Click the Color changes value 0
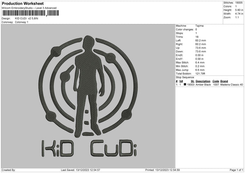Viewport: 245px width, 173px height. pyautogui.click(x=196, y=29)
